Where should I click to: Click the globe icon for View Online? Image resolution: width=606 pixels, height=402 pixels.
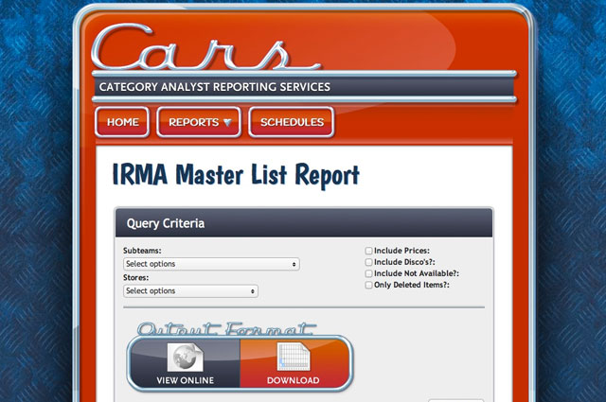(184, 358)
